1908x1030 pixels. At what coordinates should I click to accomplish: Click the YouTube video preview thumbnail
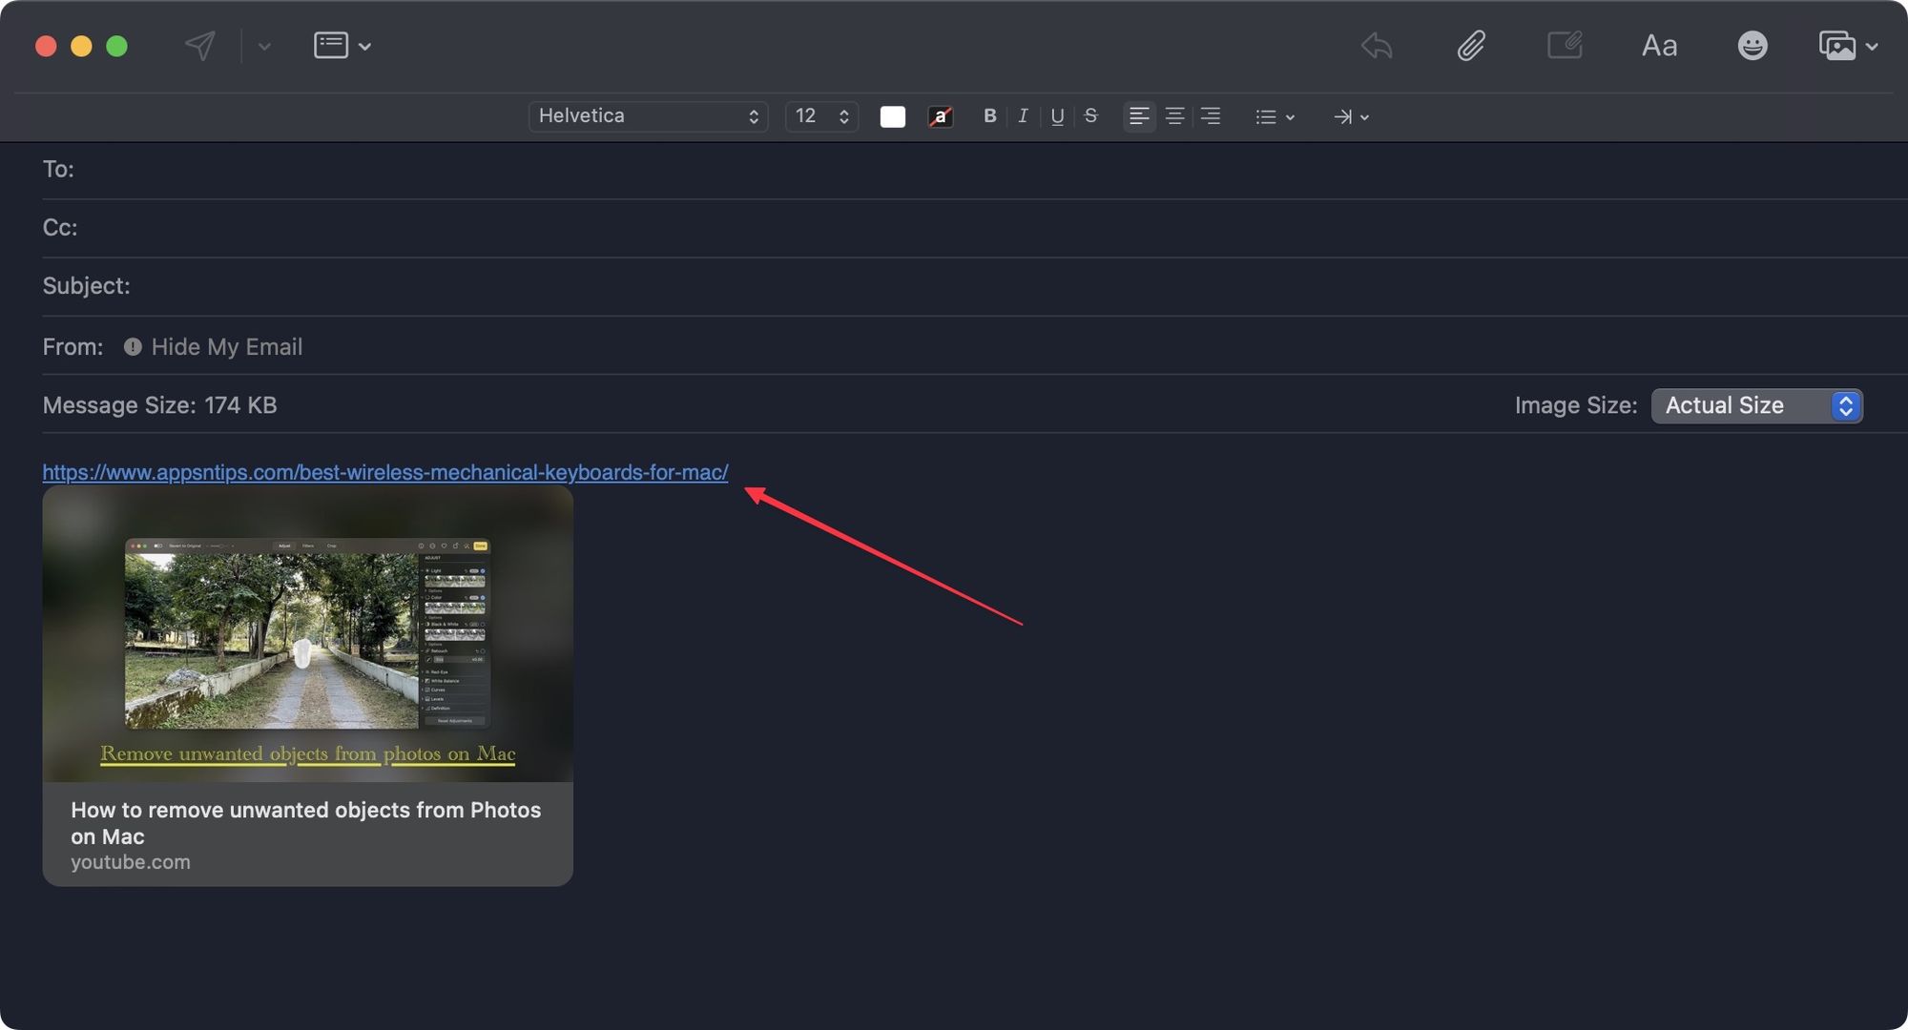click(x=307, y=633)
